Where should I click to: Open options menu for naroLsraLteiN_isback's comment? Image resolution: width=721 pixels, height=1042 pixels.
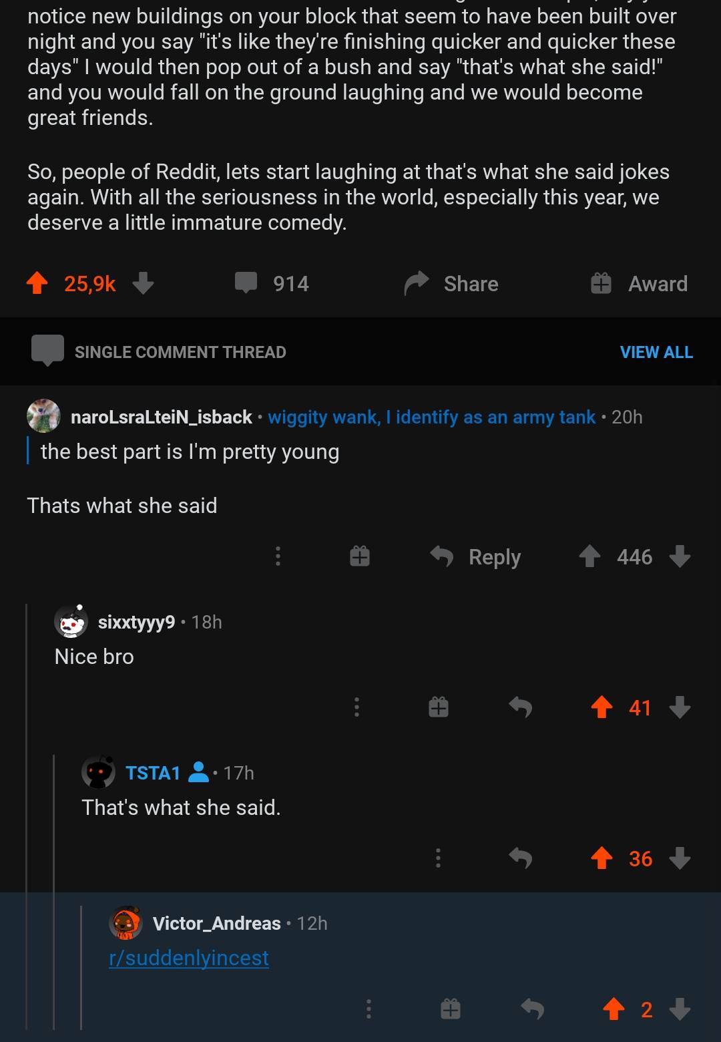(278, 556)
